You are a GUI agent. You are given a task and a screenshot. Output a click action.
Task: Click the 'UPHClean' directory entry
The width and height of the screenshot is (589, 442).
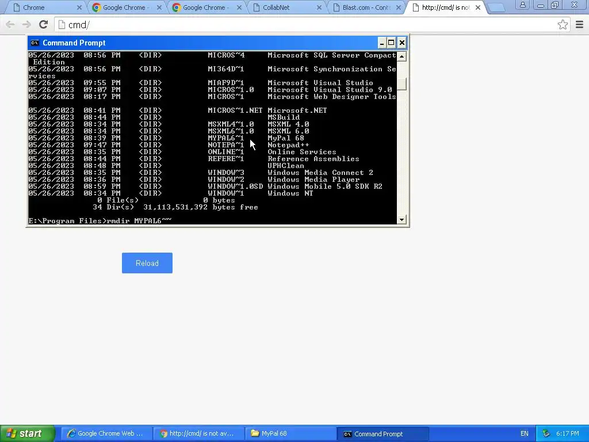pyautogui.click(x=285, y=166)
